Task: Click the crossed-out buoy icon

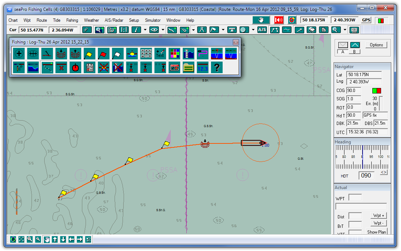Action: 104,68
